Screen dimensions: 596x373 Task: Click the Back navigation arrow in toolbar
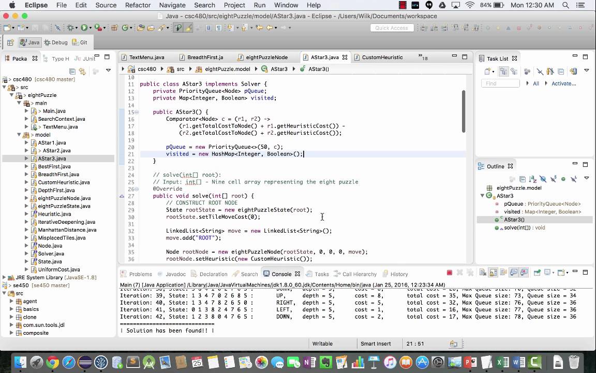(270, 27)
